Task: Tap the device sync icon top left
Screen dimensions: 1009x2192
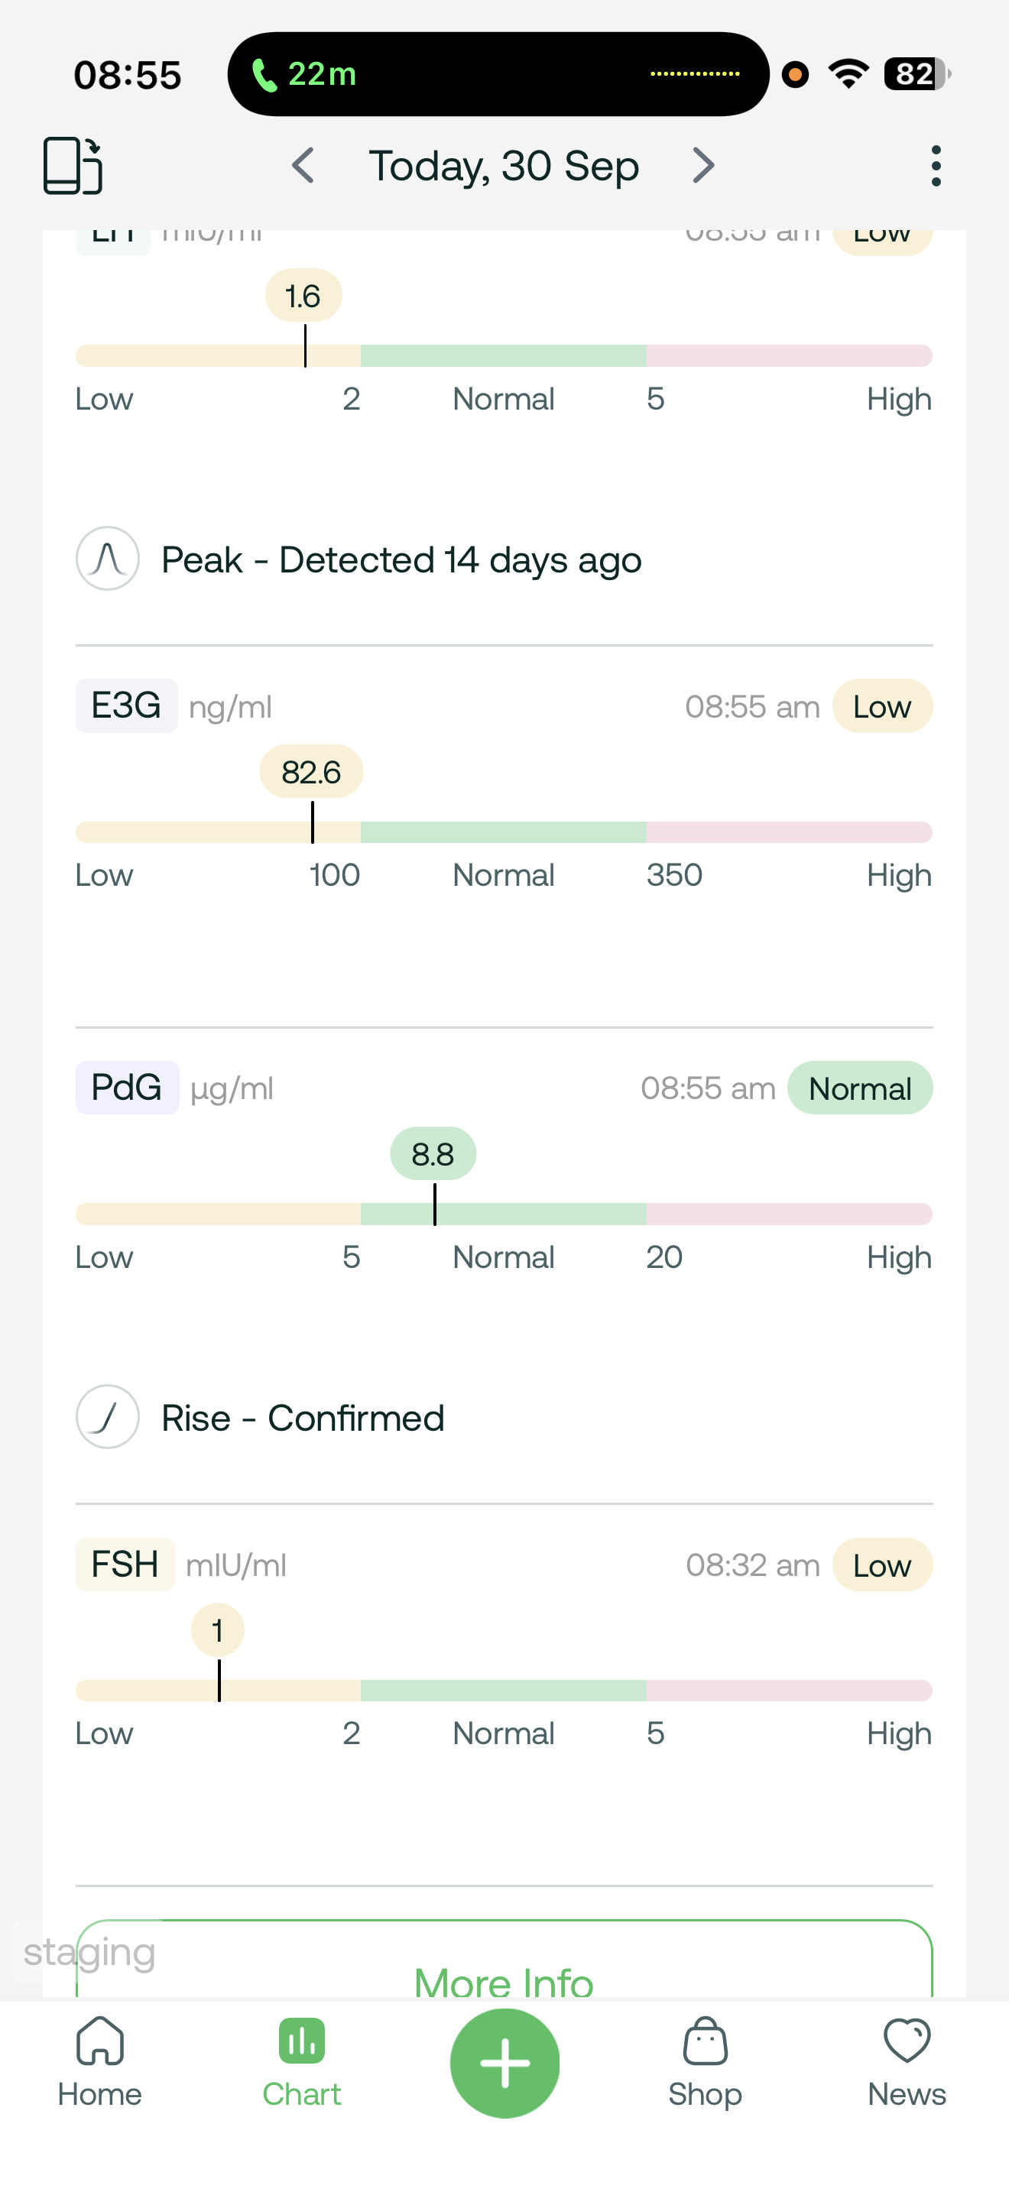Action: [73, 165]
